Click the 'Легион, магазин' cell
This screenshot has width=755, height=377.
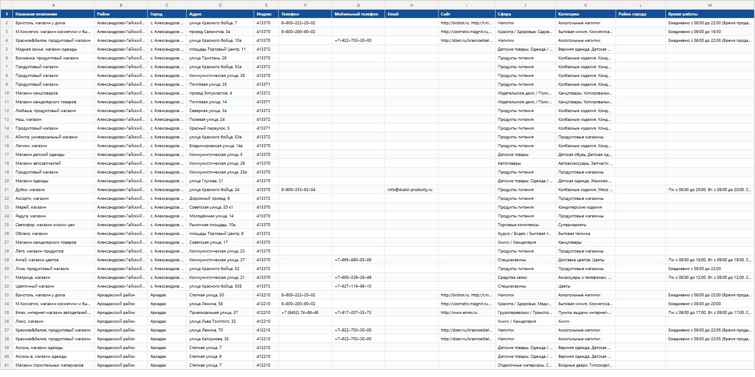click(54, 146)
